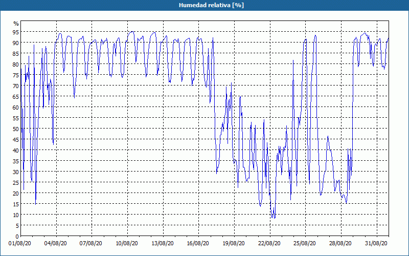This screenshot has width=409, height=256.
Task: Click the 10/08/20 date label
Action: (127, 244)
